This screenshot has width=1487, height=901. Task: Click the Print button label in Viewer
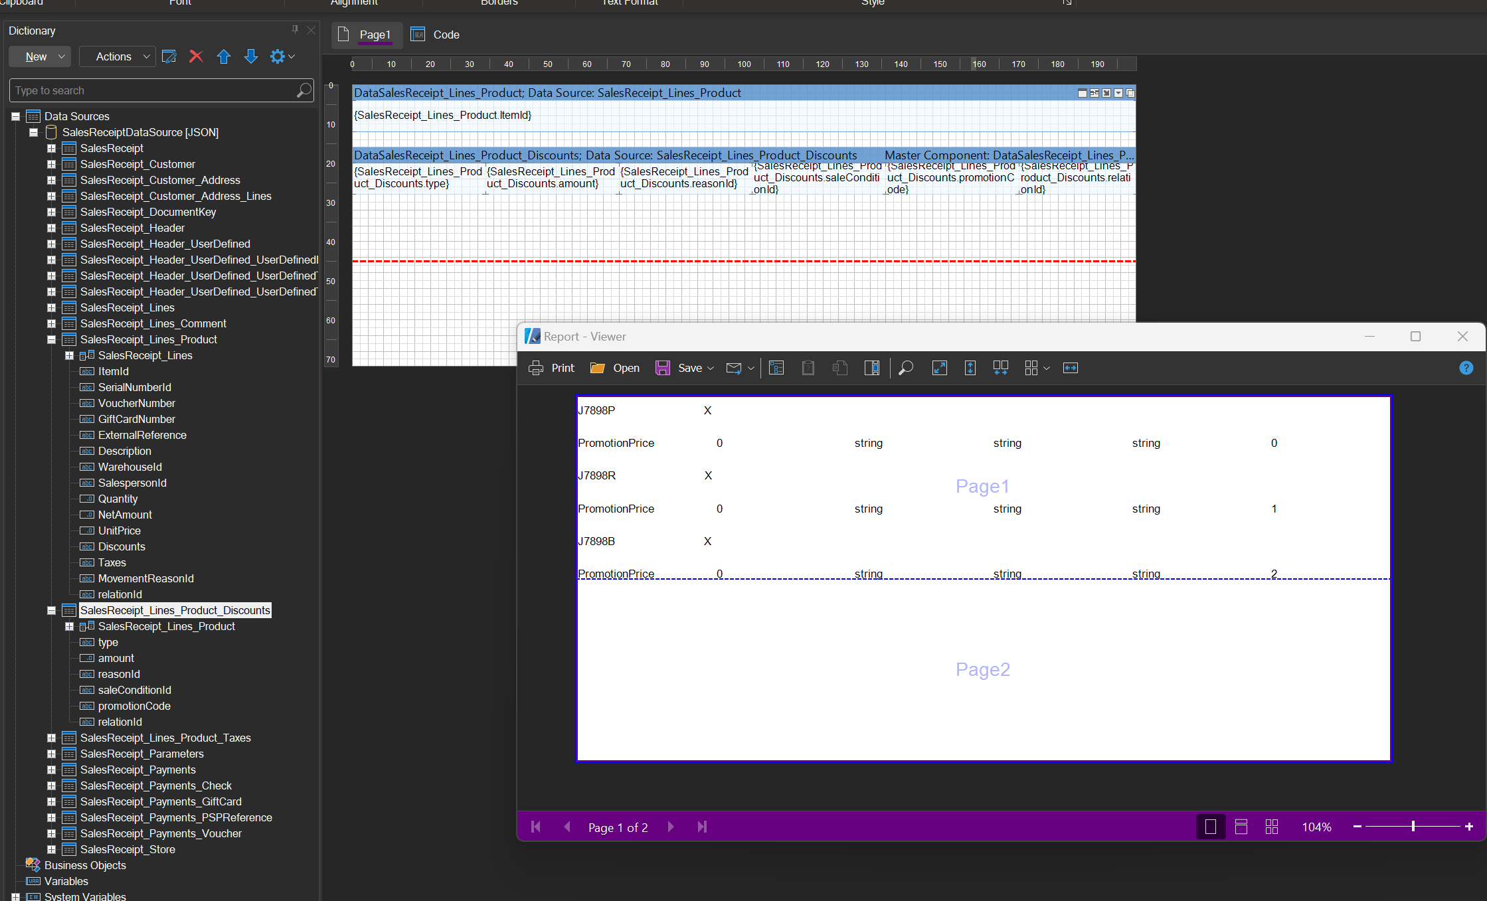point(563,368)
